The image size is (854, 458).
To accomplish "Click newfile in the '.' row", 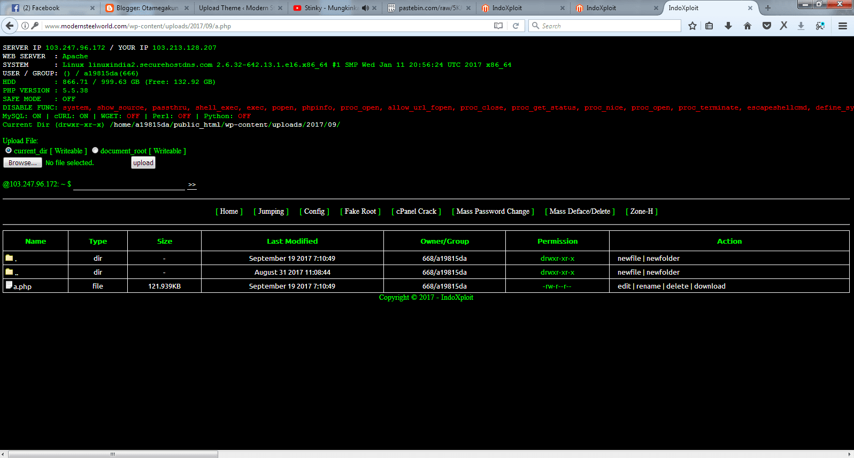I will tap(629, 258).
